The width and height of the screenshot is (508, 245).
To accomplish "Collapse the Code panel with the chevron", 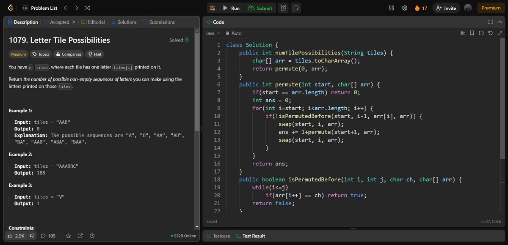I will click(500, 22).
